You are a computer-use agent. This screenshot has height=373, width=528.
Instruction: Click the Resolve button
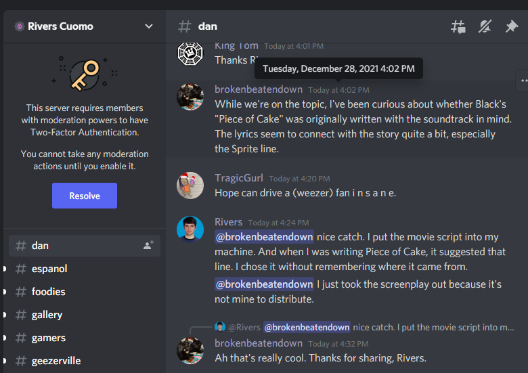click(85, 196)
